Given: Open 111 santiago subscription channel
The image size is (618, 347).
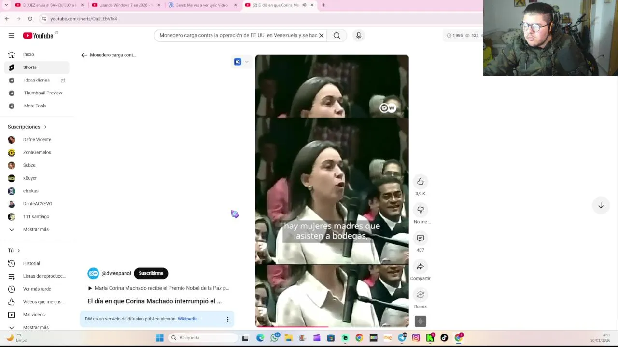Looking at the screenshot, I should [37, 217].
